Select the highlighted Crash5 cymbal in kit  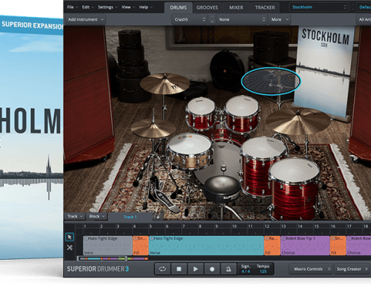(271, 81)
